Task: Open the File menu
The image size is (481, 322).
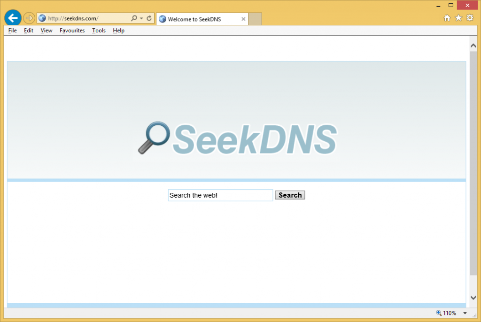Action: click(13, 31)
